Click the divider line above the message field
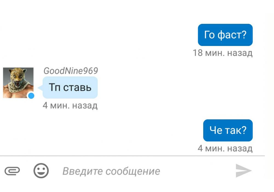The height and width of the screenshot is (192, 274). (x=132, y=156)
